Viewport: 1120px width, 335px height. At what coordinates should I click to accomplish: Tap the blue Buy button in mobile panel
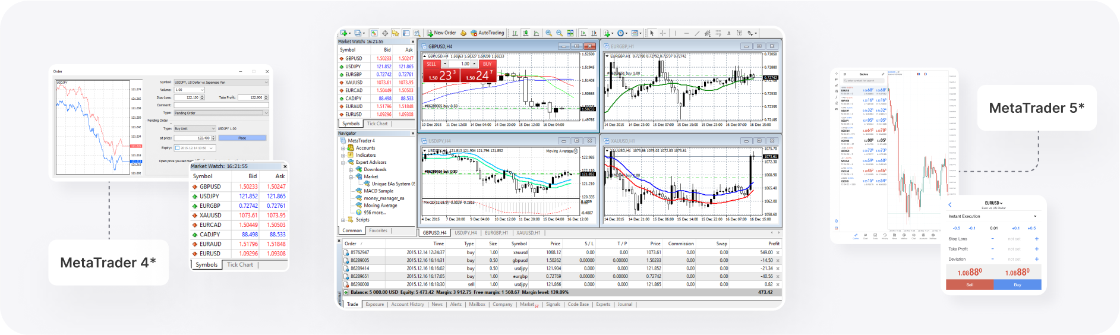1017,285
